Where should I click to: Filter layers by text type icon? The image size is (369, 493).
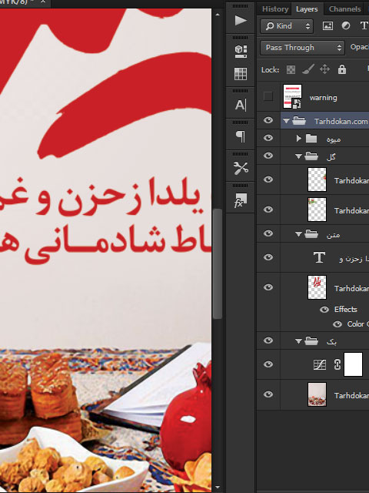[364, 25]
